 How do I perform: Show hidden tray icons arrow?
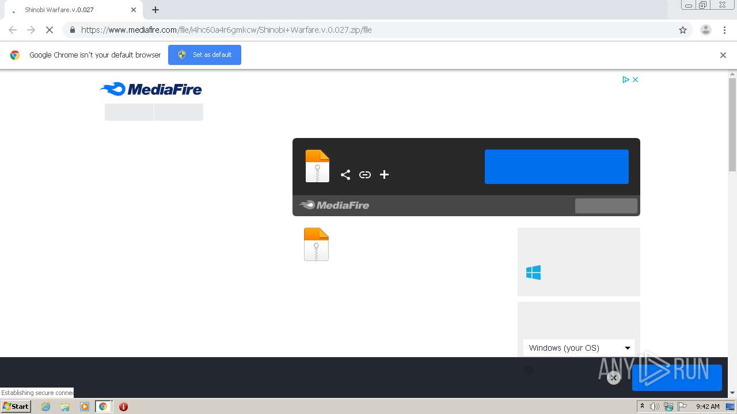coord(642,407)
